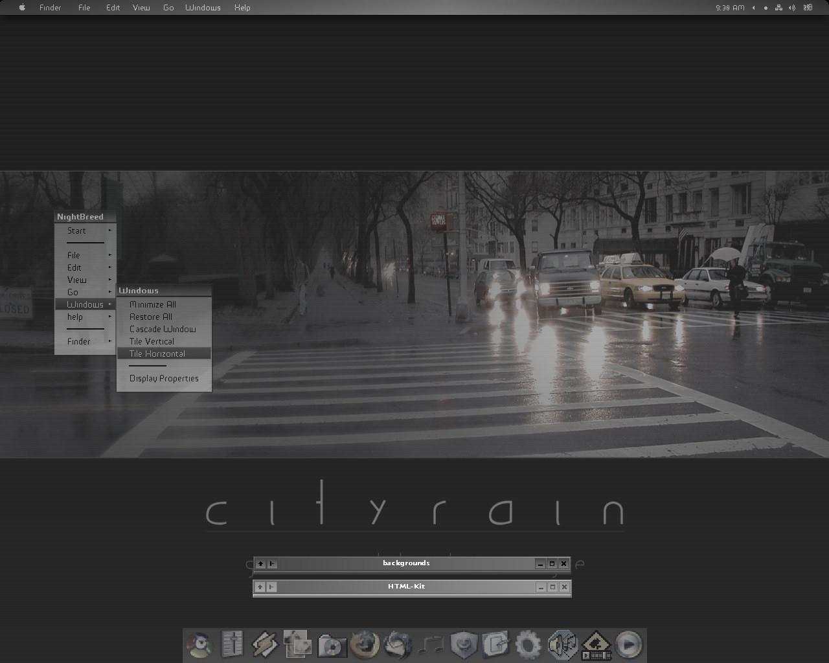This screenshot has height=663, width=829.
Task: Open the notepad with pencil icon in dock
Action: [496, 645]
